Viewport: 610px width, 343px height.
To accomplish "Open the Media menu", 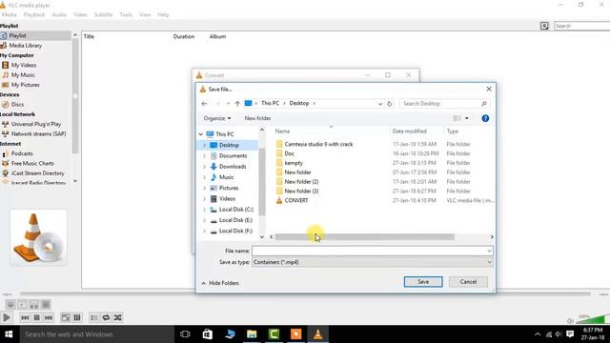I will (9, 14).
